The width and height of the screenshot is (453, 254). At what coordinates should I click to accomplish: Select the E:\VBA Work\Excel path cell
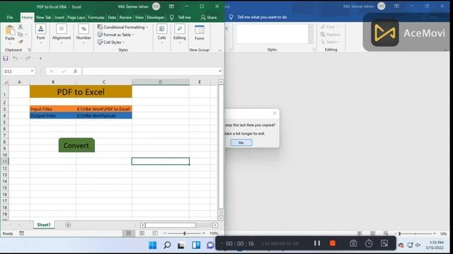(x=104, y=116)
